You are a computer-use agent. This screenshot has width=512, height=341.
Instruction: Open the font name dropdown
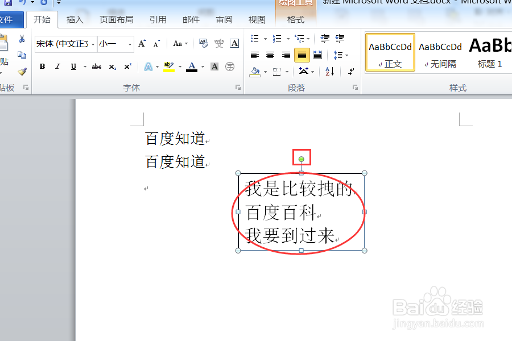[x=93, y=44]
